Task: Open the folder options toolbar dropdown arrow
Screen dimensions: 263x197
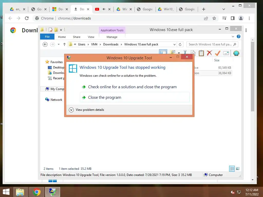Action: coord(179,53)
